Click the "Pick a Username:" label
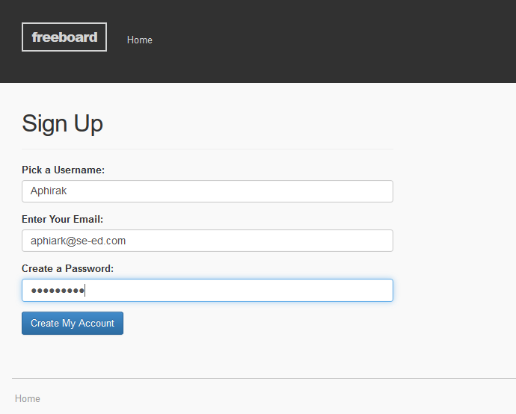The image size is (516, 414). (63, 170)
